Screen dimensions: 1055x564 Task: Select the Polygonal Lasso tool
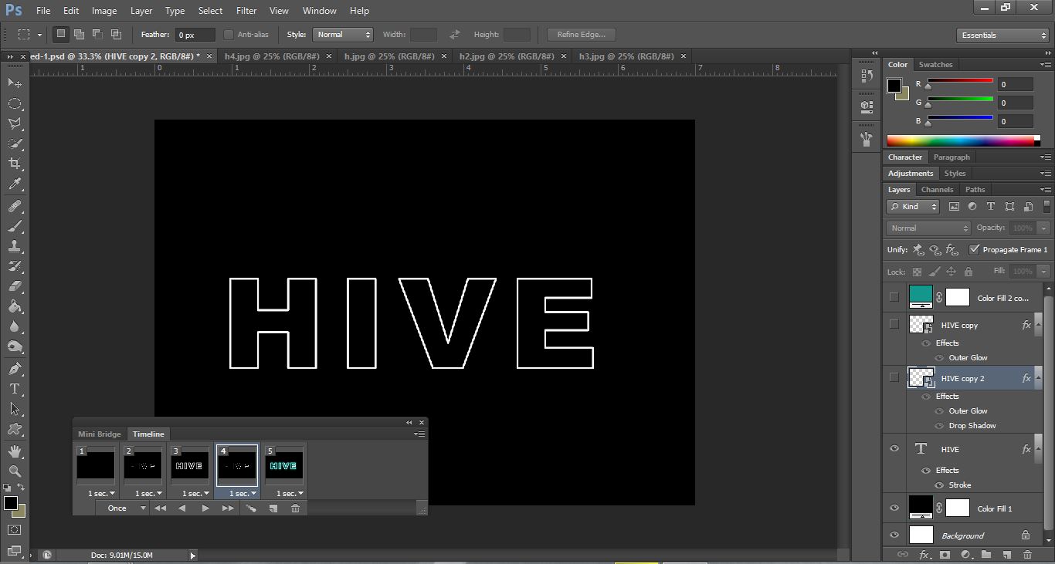pos(15,123)
